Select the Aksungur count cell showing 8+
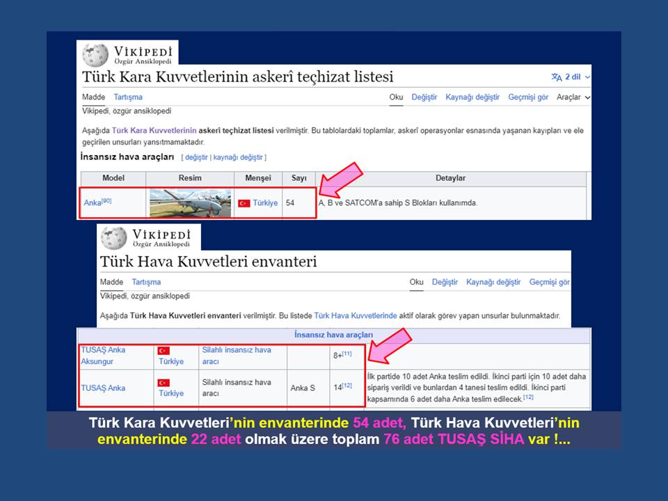Image resolution: width=668 pixels, height=501 pixels. coord(347,356)
